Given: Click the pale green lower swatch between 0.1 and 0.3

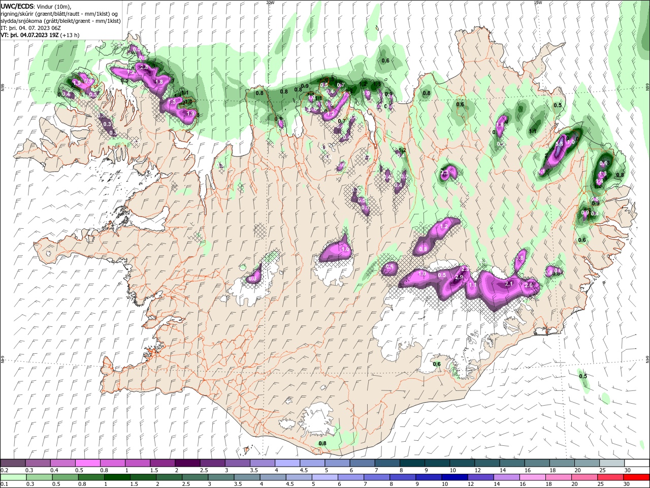Looking at the screenshot, I should click(x=13, y=477).
